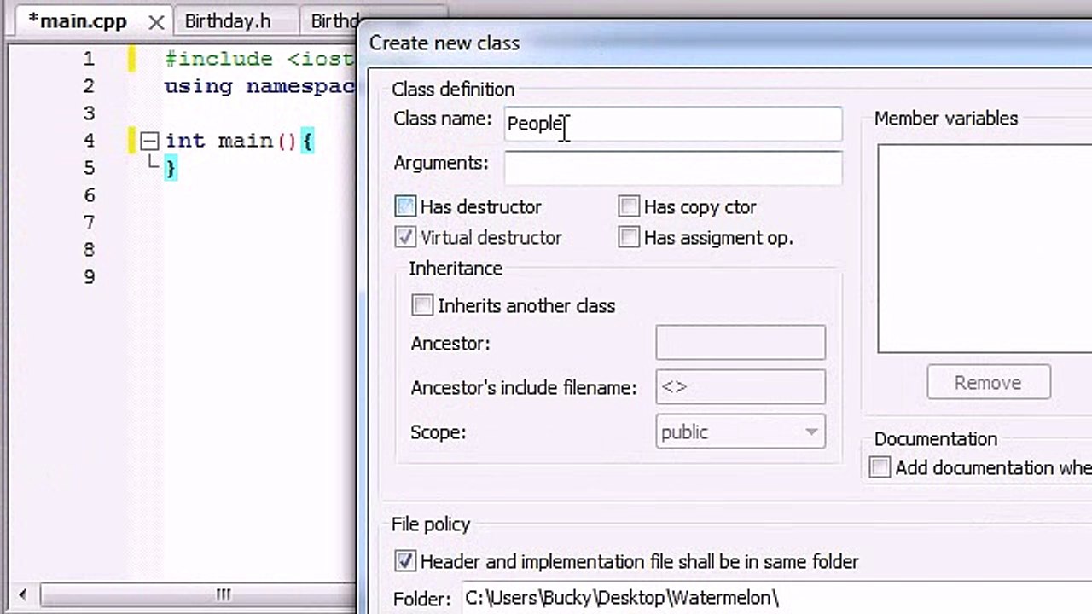The width and height of the screenshot is (1092, 614).
Task: Switch to the main.cpp tab
Action: 78,21
